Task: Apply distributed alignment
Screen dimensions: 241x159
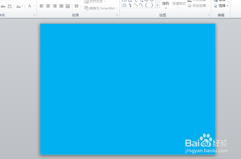Action: (x=68, y=6)
